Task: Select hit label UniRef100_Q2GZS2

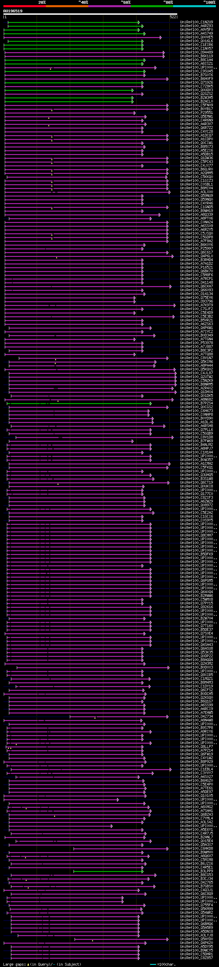Action: click(196, 94)
